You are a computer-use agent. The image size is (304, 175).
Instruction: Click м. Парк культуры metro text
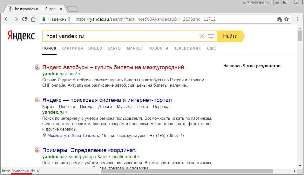128,136
